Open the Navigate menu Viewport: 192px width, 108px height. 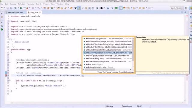click(x=30, y=4)
